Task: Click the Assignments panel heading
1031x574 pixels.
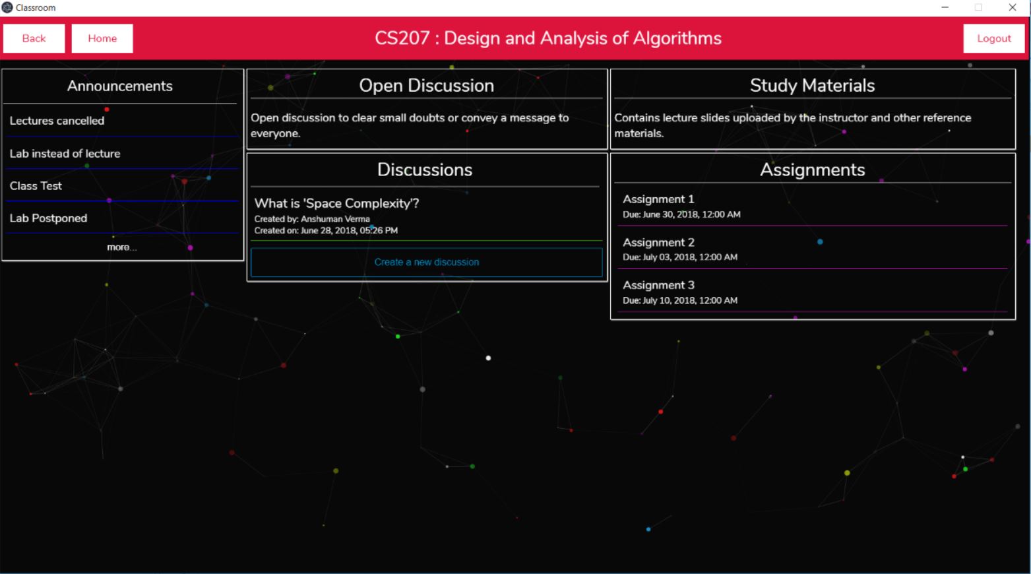Action: point(813,170)
